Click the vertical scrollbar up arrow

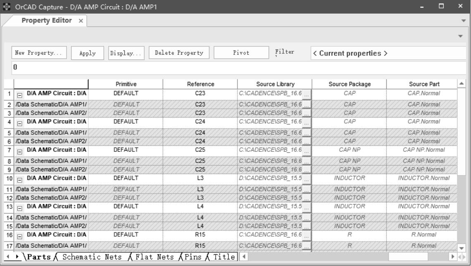click(x=461, y=84)
